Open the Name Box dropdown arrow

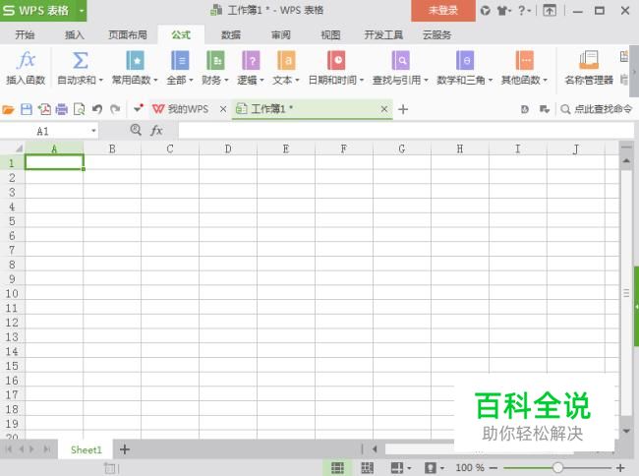coord(93,130)
